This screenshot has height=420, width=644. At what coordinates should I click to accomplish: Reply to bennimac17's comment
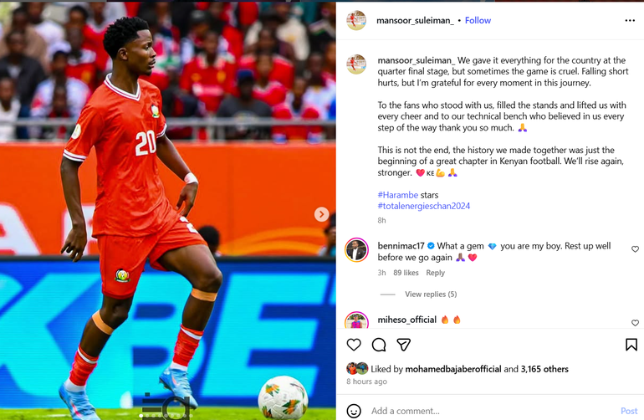click(x=436, y=273)
